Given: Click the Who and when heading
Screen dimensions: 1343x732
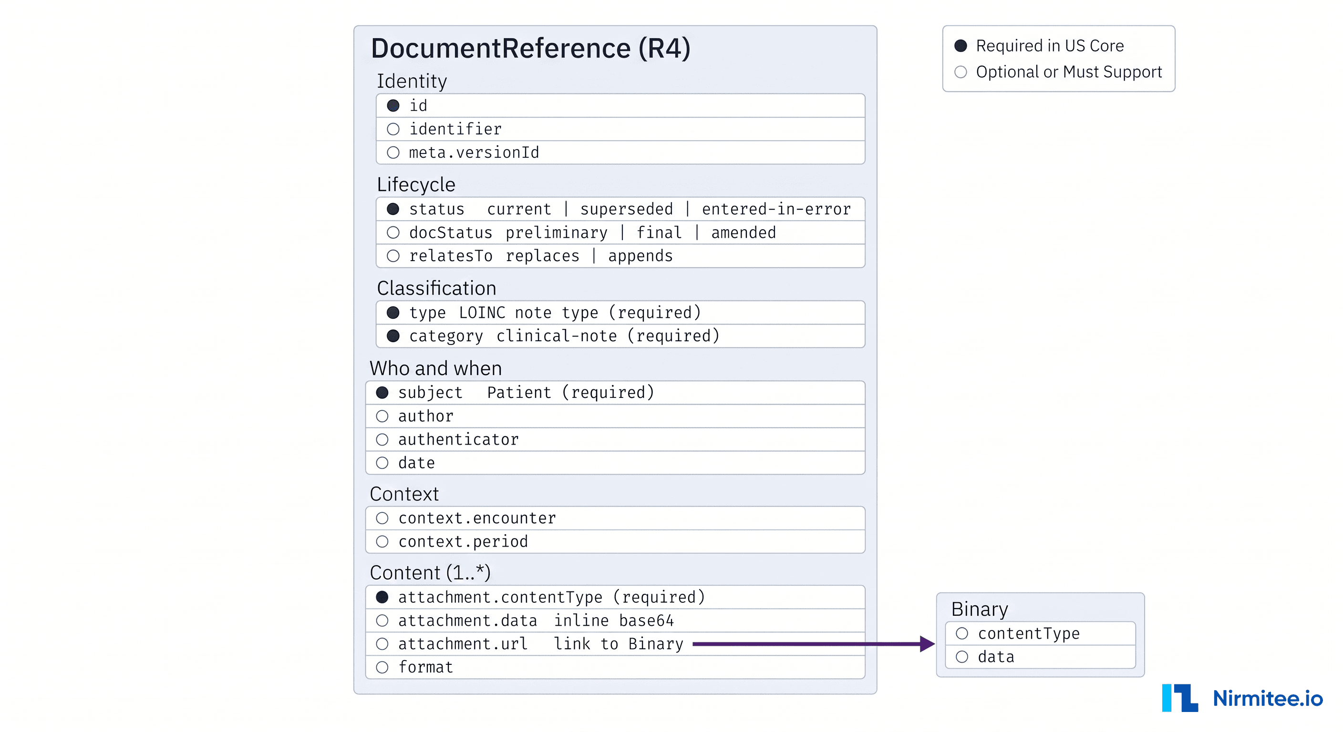Looking at the screenshot, I should click(436, 368).
